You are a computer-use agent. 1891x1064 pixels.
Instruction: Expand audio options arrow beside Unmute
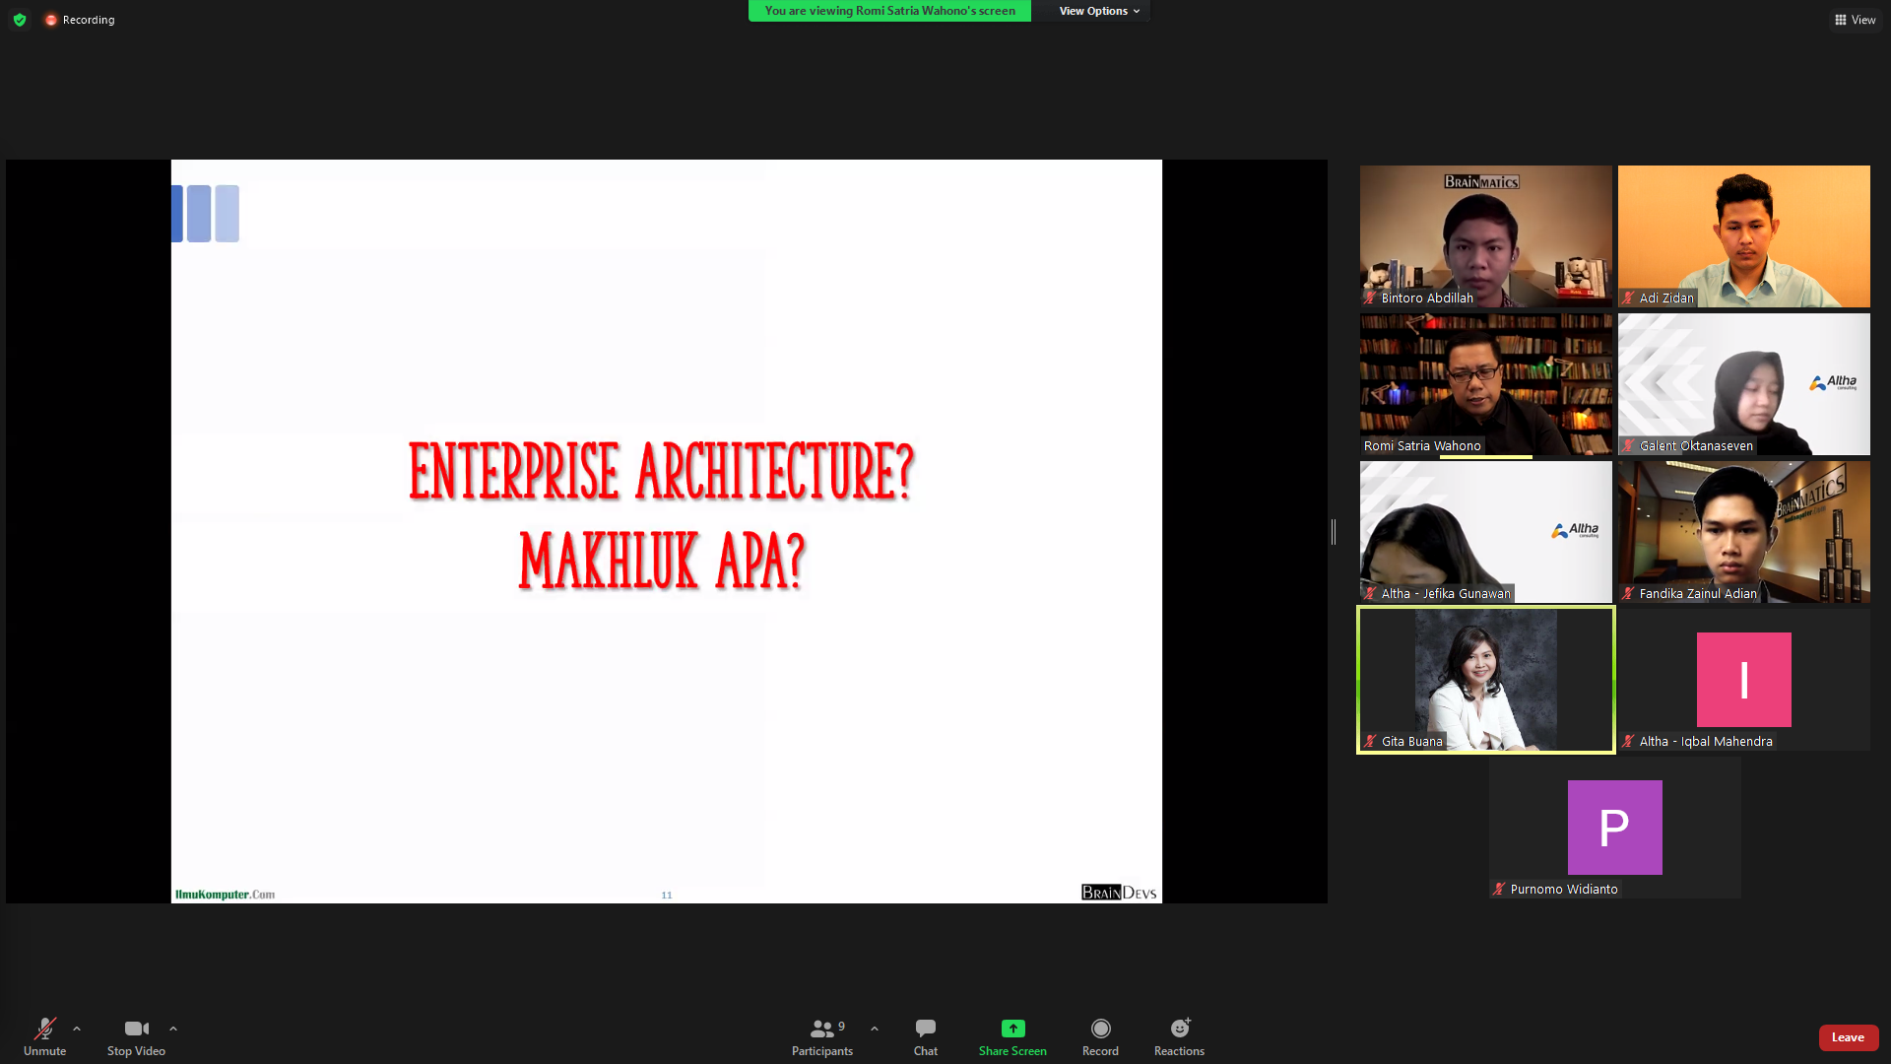[77, 1029]
